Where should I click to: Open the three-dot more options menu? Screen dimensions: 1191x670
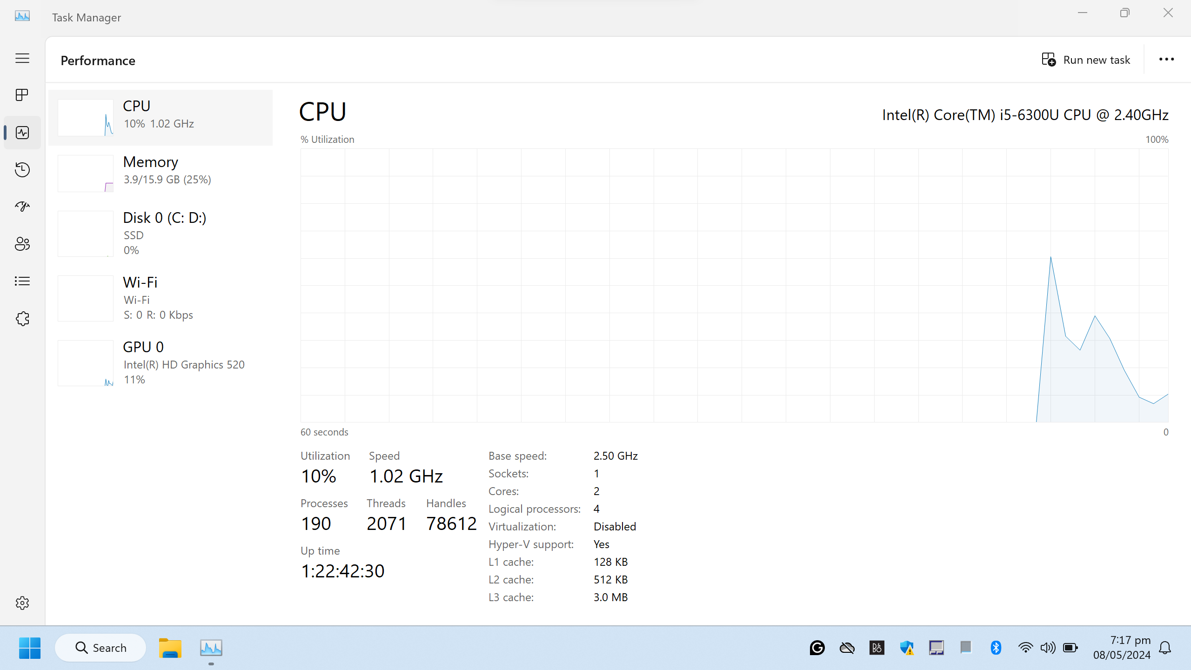(x=1166, y=60)
